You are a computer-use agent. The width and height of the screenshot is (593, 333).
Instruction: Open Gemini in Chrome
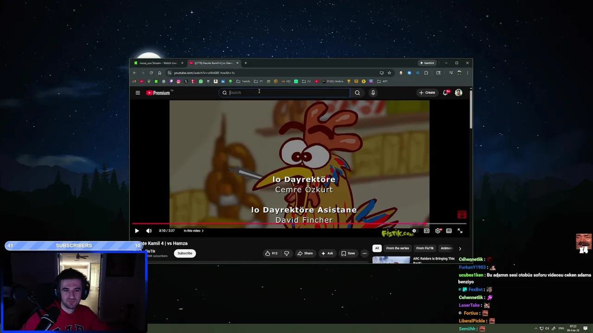427,63
